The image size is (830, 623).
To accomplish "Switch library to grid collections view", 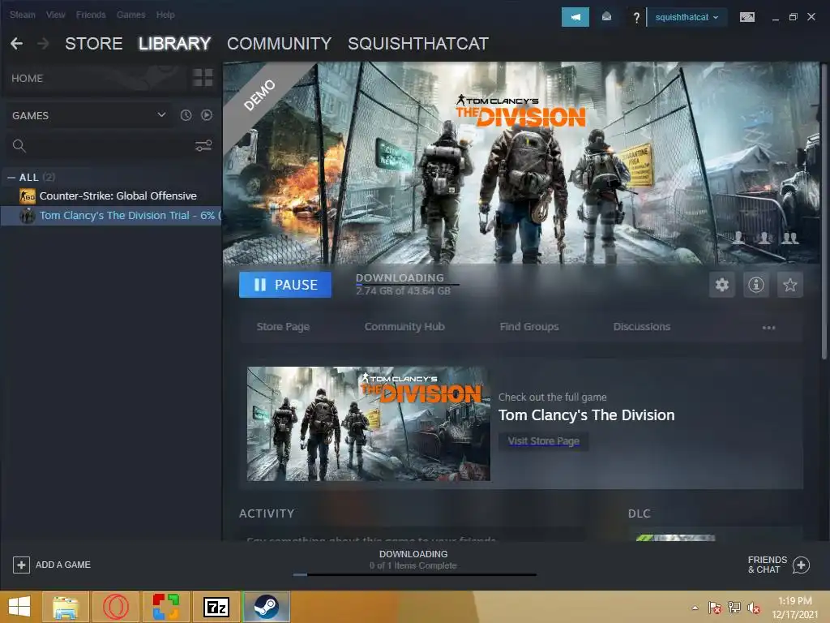I will 203,77.
